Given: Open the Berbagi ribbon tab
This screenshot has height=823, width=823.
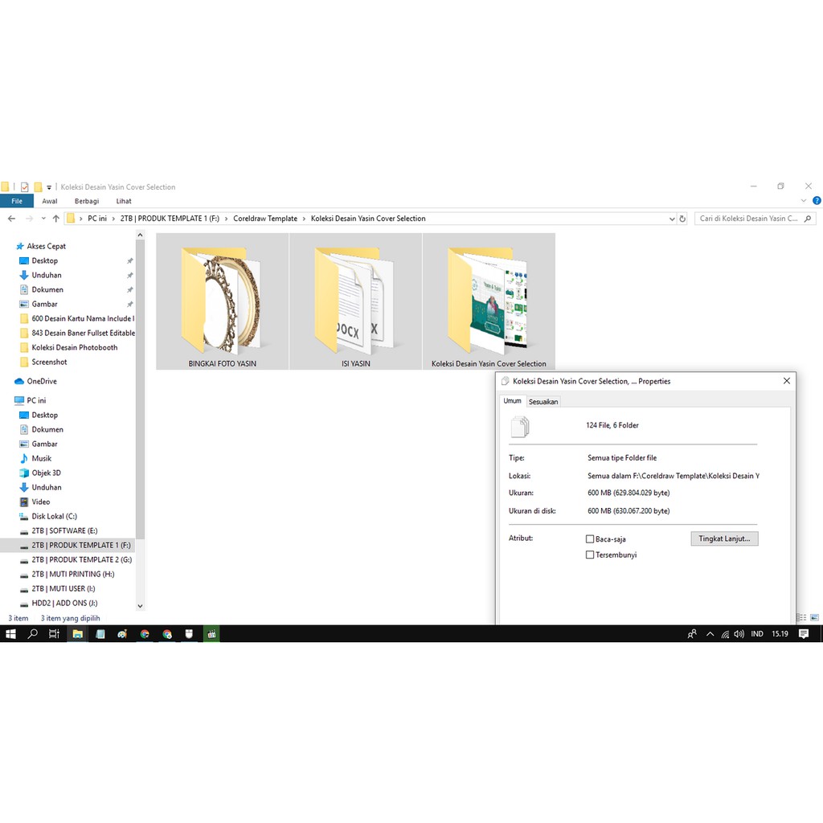Looking at the screenshot, I should pos(87,202).
